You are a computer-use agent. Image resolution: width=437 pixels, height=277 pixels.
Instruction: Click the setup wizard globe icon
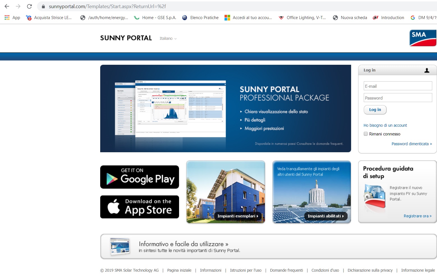(375, 196)
